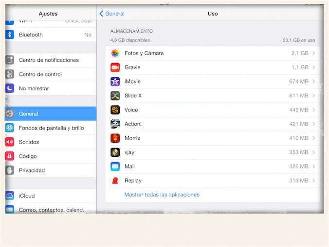Tap the 1,1 GB storage value
Image resolution: width=329 pixels, height=247 pixels.
pos(300,67)
